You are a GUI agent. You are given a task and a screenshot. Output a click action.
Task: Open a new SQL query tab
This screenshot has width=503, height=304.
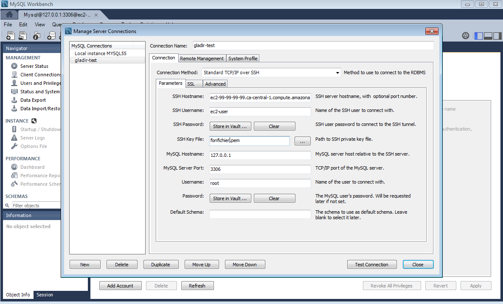tap(11, 36)
